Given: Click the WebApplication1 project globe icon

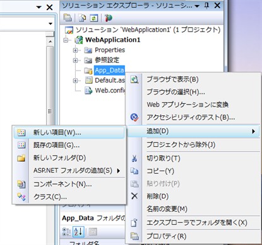Looking at the screenshot, I should pyautogui.click(x=79, y=40).
